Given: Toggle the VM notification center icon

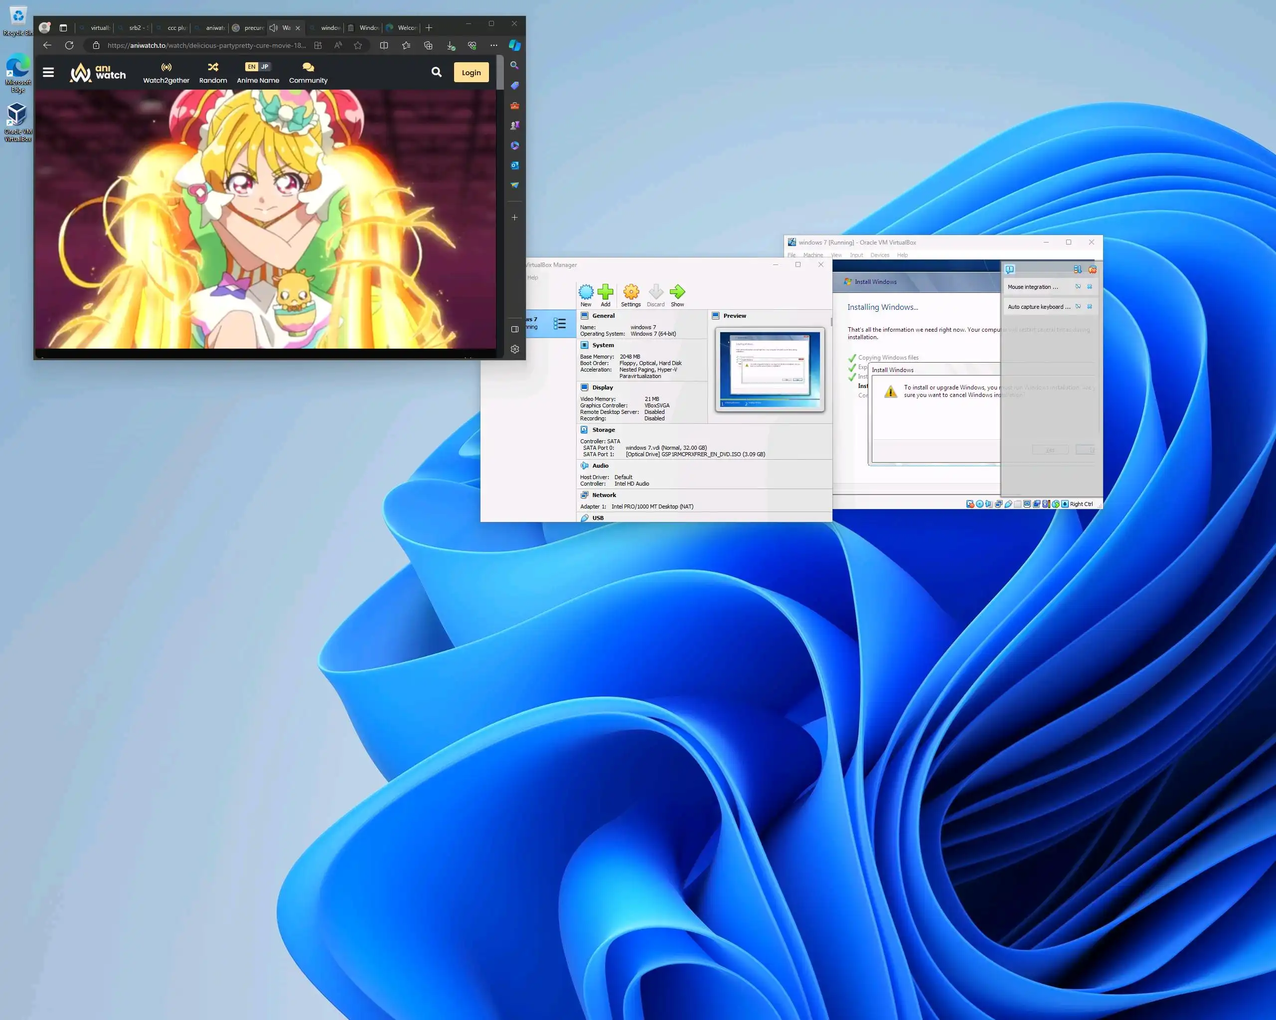Looking at the screenshot, I should pyautogui.click(x=1010, y=269).
